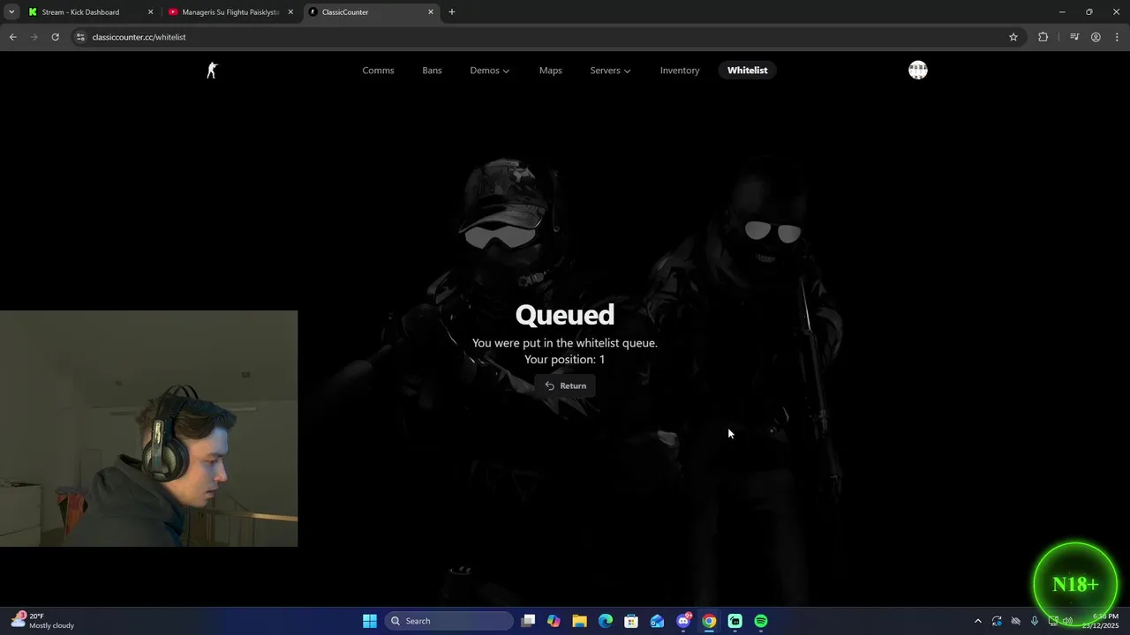Open the weather widget showing 20°F
Image resolution: width=1130 pixels, height=635 pixels.
coord(42,621)
